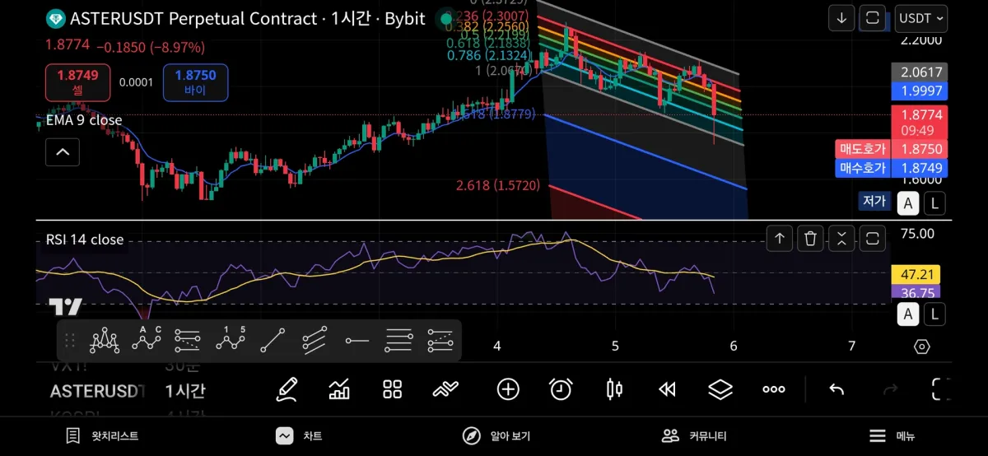The height and width of the screenshot is (456, 988).
Task: Select the parallel channel drawing tool
Action: tap(315, 340)
